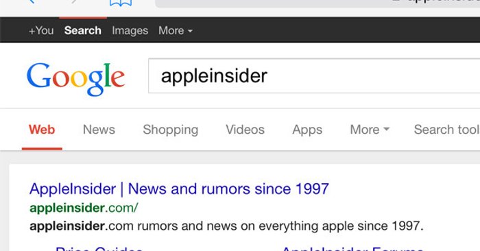Click the appleinsider search input field
Viewport: 480px width, 251px height.
(x=314, y=75)
